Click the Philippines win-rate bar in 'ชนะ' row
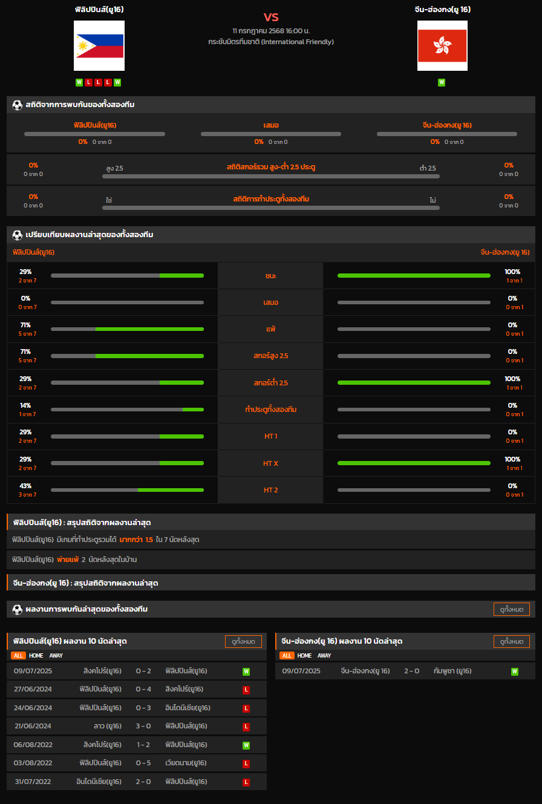The image size is (542, 804). 127,276
